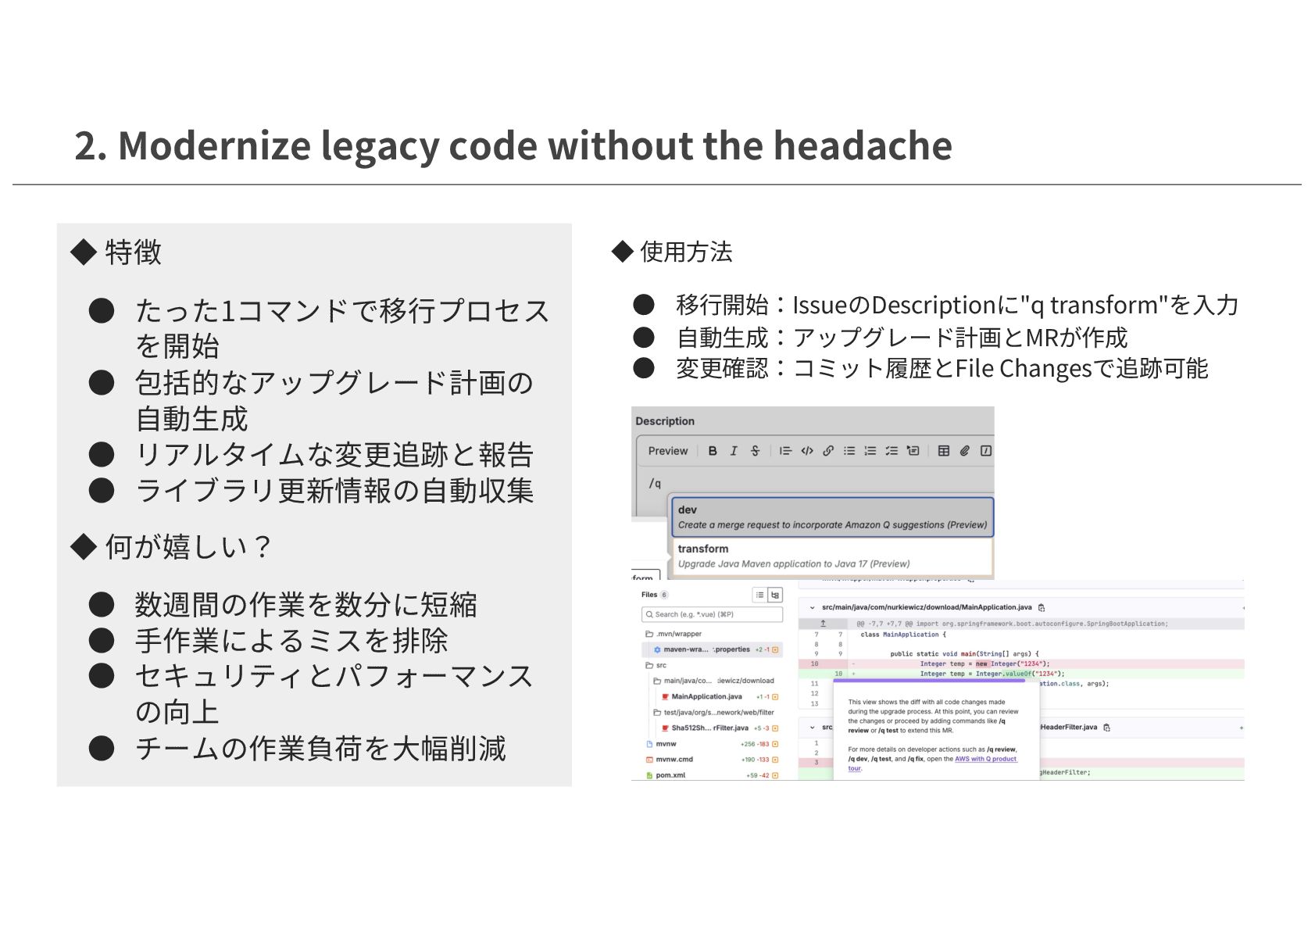The height and width of the screenshot is (930, 1315).
Task: Click added diff line with Integer.valueOf
Action: click(1020, 674)
